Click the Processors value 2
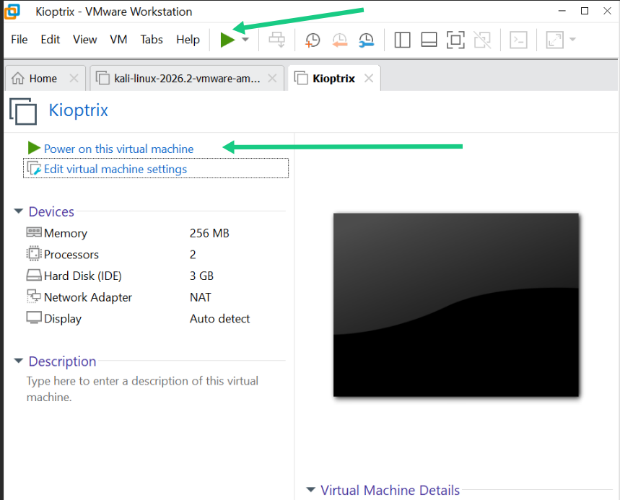Image resolution: width=620 pixels, height=500 pixels. click(193, 255)
